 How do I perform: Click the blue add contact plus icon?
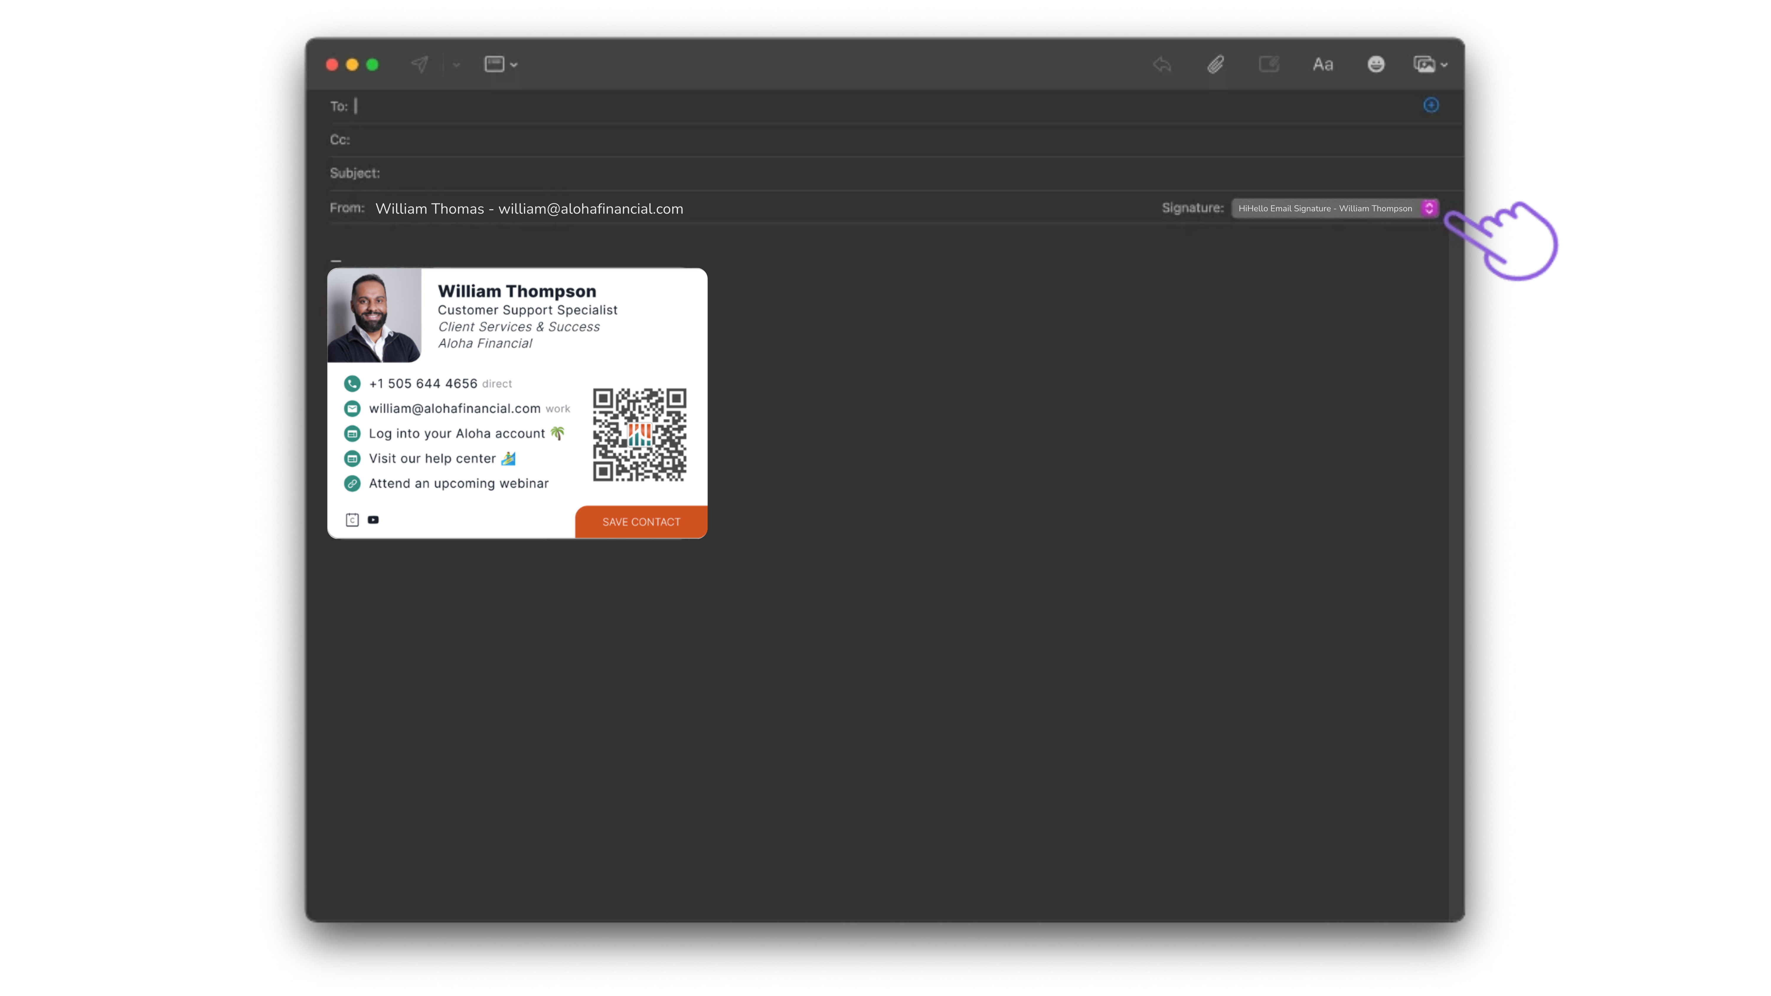[x=1431, y=105]
